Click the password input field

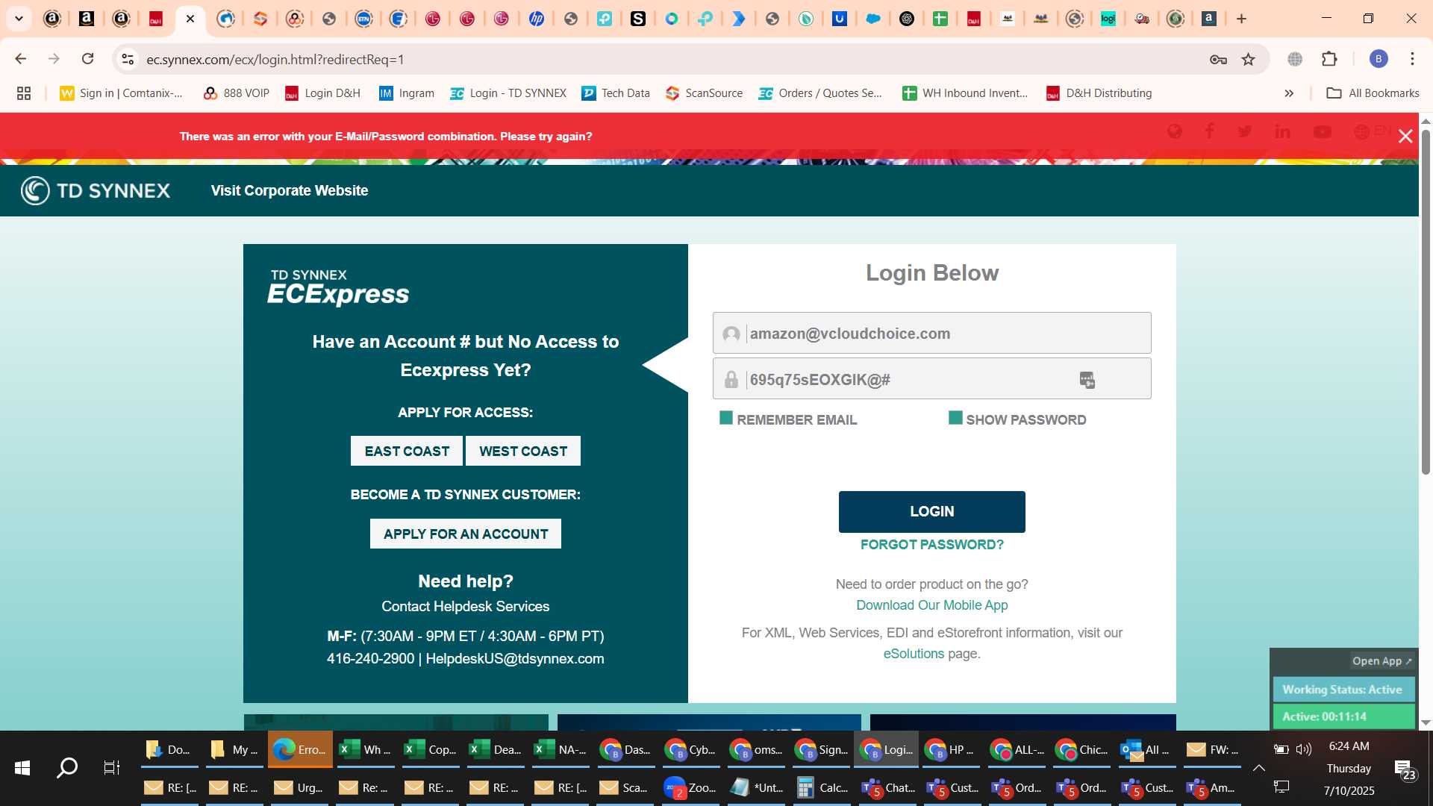(x=931, y=378)
